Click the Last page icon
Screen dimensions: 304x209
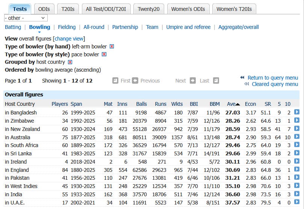tap(216, 81)
